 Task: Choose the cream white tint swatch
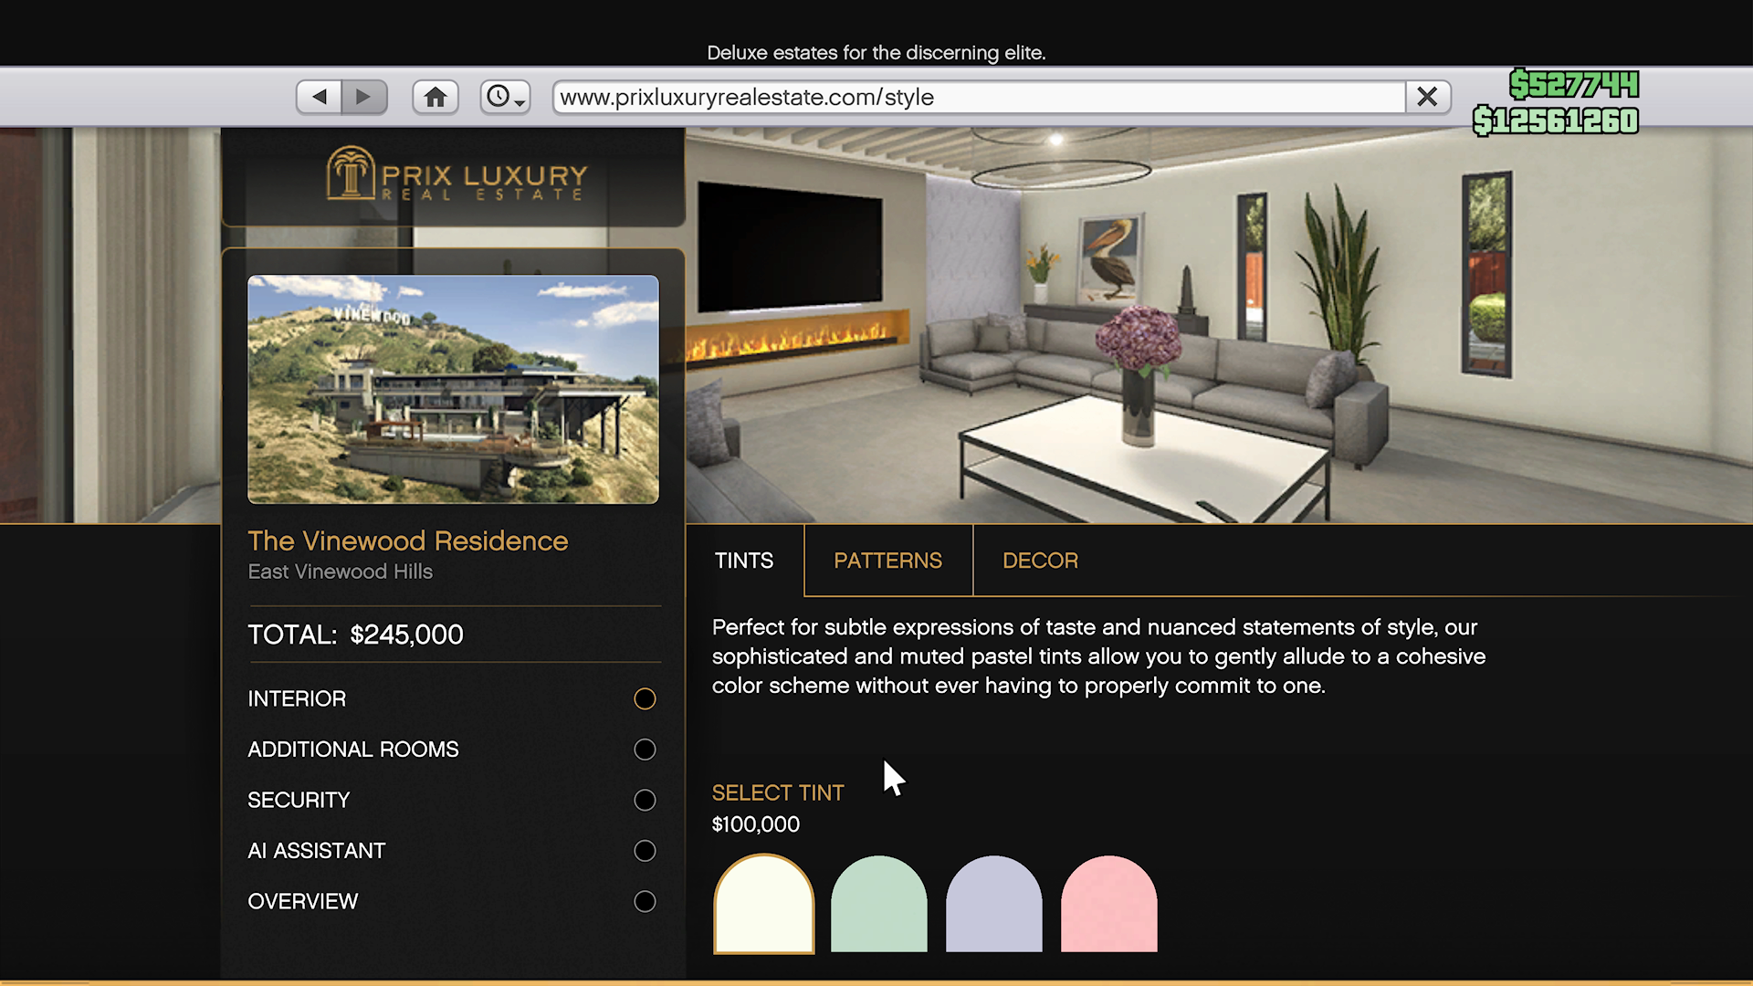point(763,907)
